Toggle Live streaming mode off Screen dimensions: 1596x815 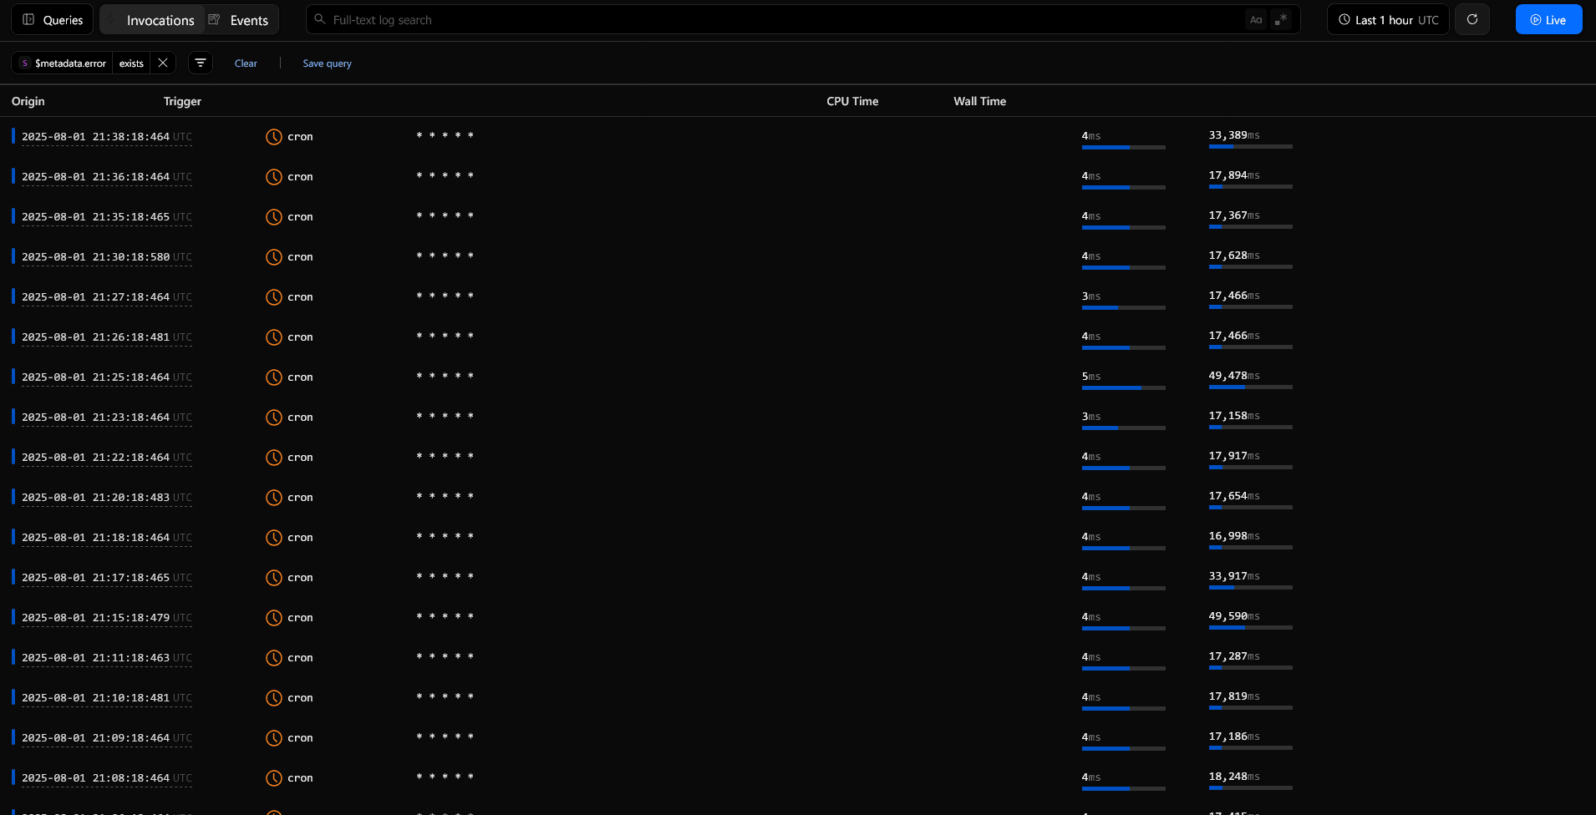pos(1548,19)
